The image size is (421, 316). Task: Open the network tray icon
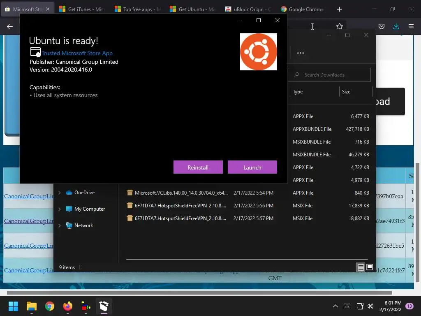pyautogui.click(x=360, y=306)
